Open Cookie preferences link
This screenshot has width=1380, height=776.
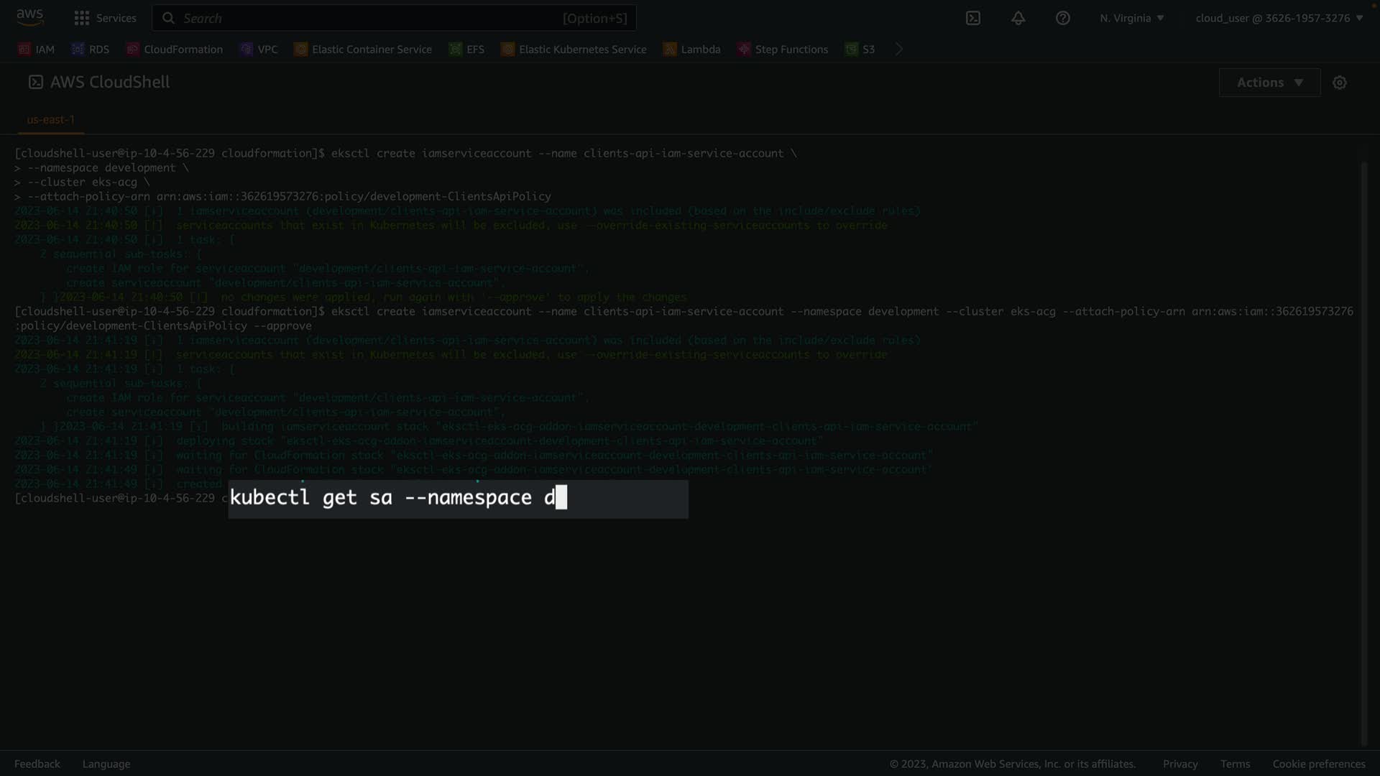[x=1318, y=764]
